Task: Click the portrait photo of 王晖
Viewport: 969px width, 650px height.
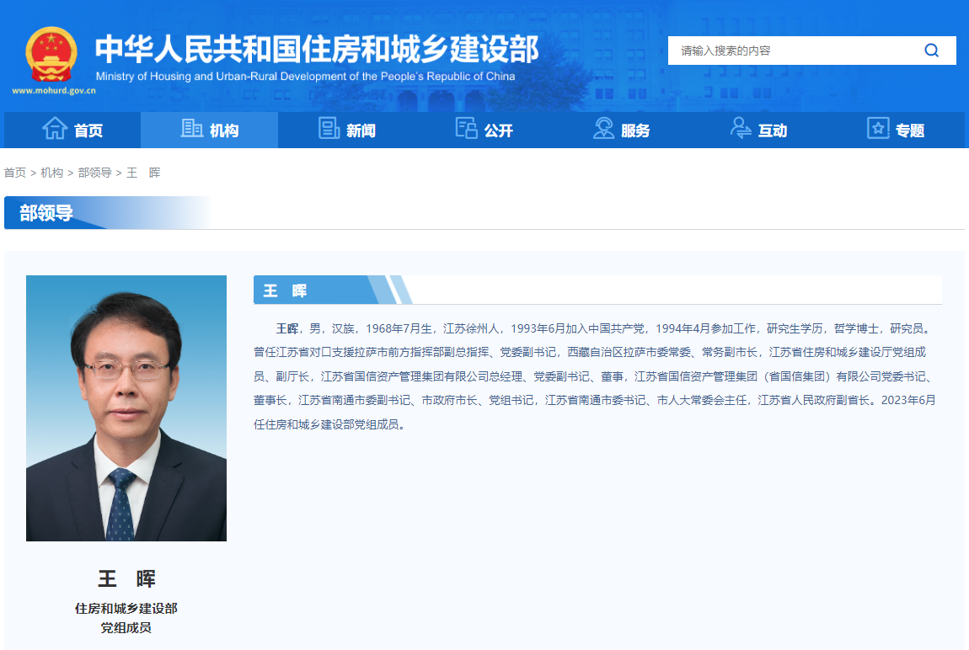Action: 126,408
